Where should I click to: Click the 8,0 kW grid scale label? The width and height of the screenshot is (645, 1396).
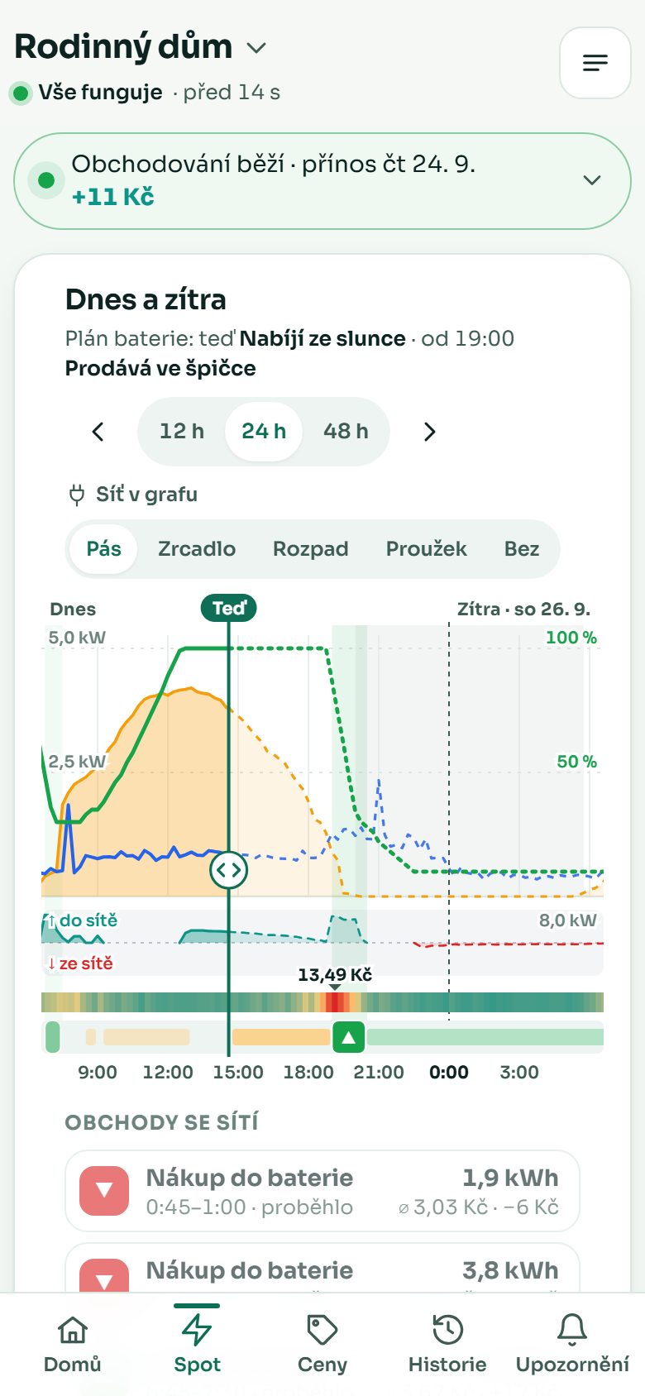pyautogui.click(x=567, y=920)
